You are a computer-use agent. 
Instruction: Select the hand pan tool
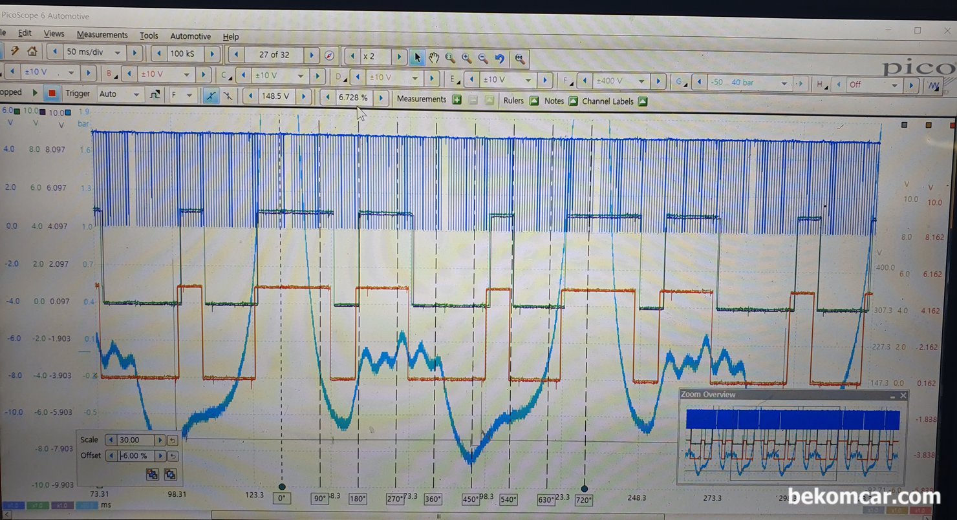click(x=434, y=57)
